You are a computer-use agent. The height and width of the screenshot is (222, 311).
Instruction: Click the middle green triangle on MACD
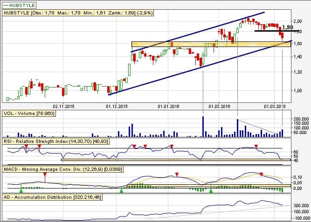pyautogui.click(x=121, y=190)
